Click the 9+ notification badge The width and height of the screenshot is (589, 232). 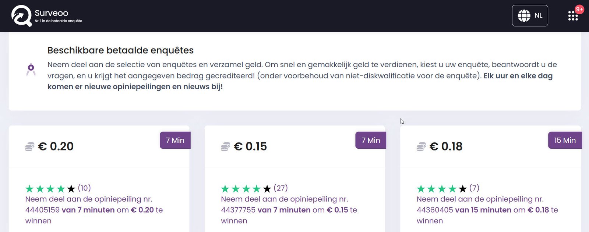[x=579, y=9]
